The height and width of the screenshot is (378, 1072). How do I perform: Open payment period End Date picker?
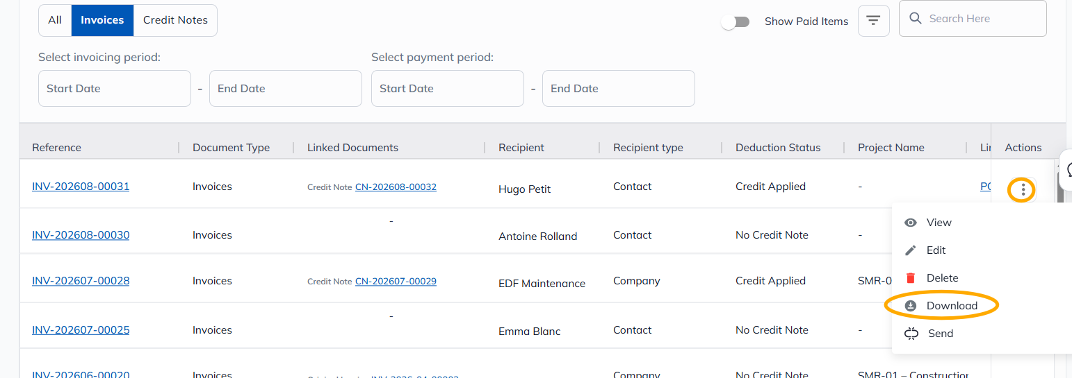[619, 88]
